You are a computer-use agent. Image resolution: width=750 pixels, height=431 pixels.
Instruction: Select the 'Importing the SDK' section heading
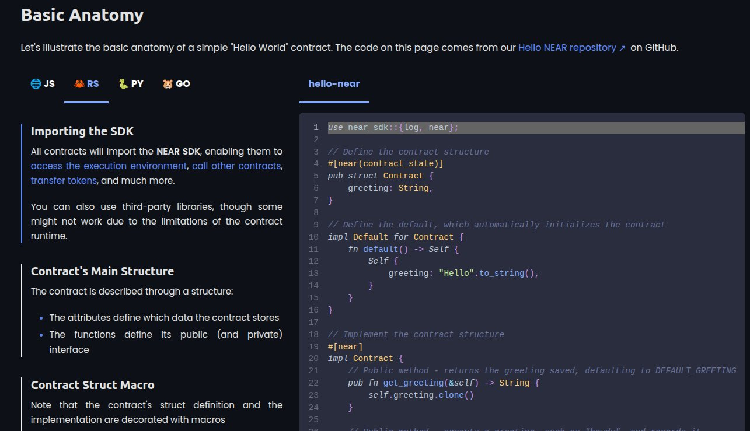click(82, 131)
